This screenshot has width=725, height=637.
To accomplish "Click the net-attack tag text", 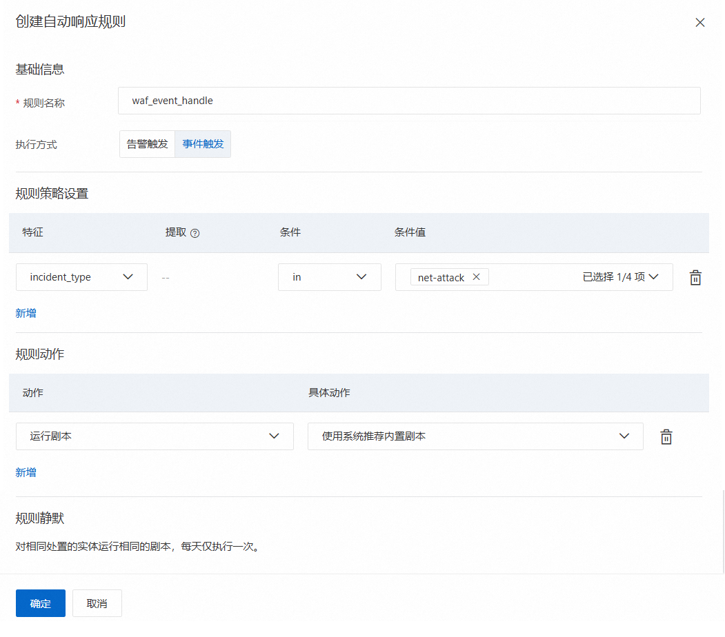I will (441, 278).
